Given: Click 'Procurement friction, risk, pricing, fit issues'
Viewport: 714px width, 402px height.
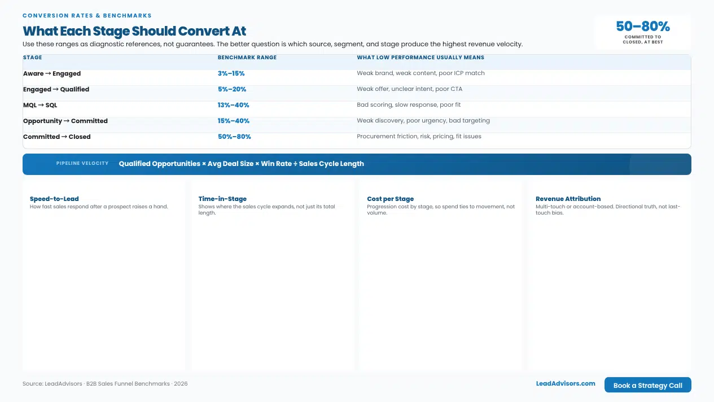Looking at the screenshot, I should 419,136.
